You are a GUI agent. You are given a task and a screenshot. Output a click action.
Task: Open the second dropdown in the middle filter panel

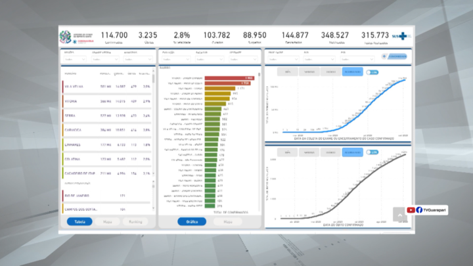coord(210,59)
